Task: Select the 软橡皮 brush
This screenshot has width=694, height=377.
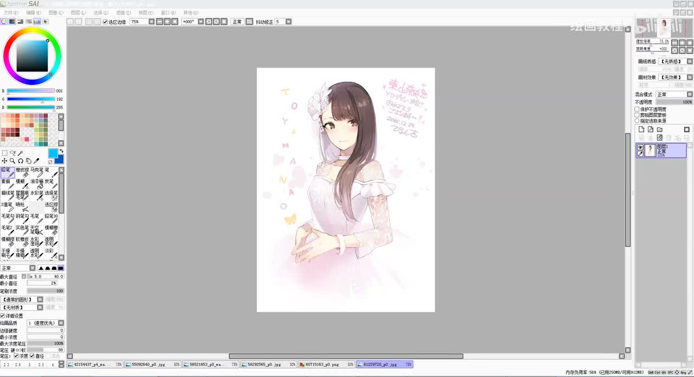Action: coord(22,242)
